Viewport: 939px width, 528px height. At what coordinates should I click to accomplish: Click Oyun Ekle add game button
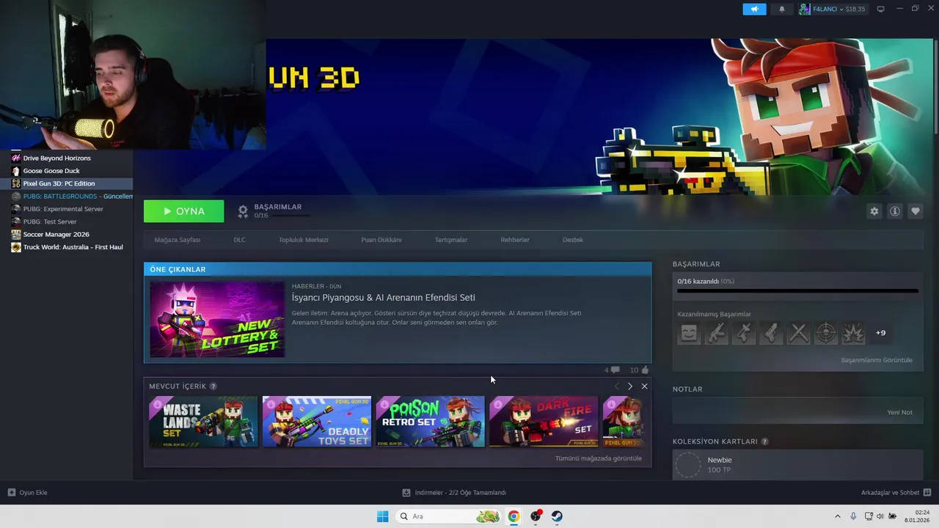coord(28,493)
